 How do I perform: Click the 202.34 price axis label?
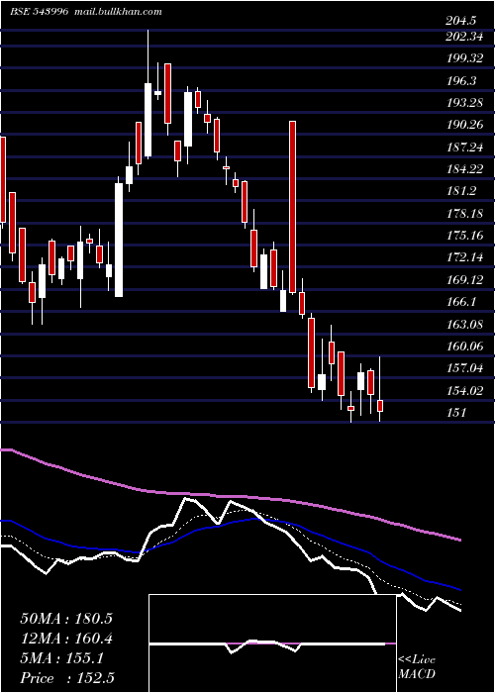463,37
